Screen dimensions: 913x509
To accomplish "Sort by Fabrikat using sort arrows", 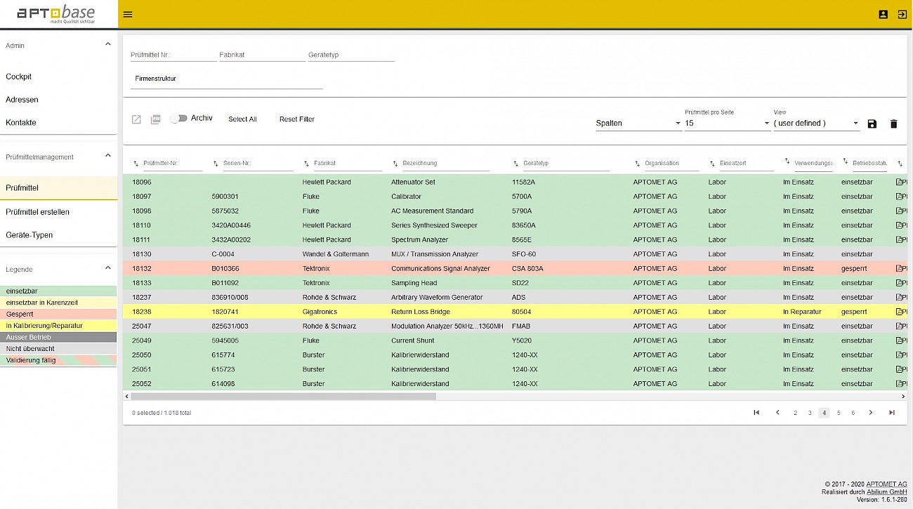I will [306, 164].
